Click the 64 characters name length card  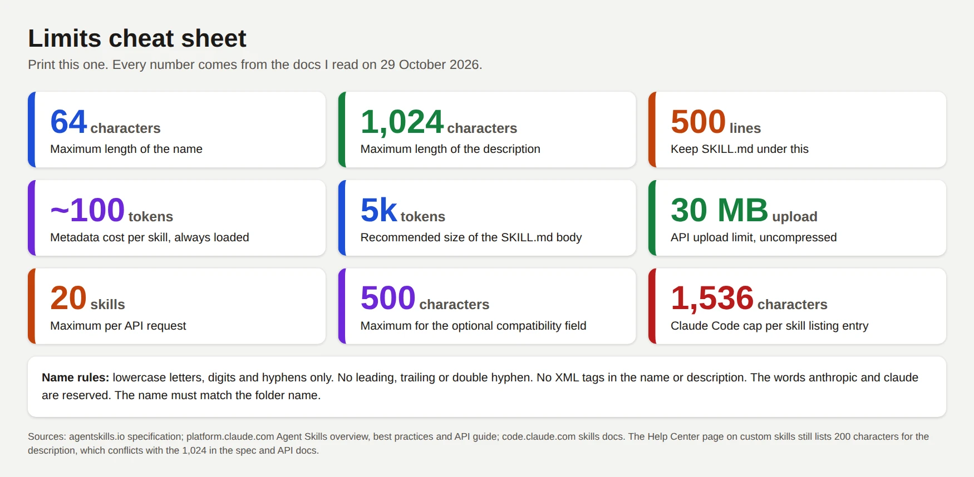tap(176, 130)
